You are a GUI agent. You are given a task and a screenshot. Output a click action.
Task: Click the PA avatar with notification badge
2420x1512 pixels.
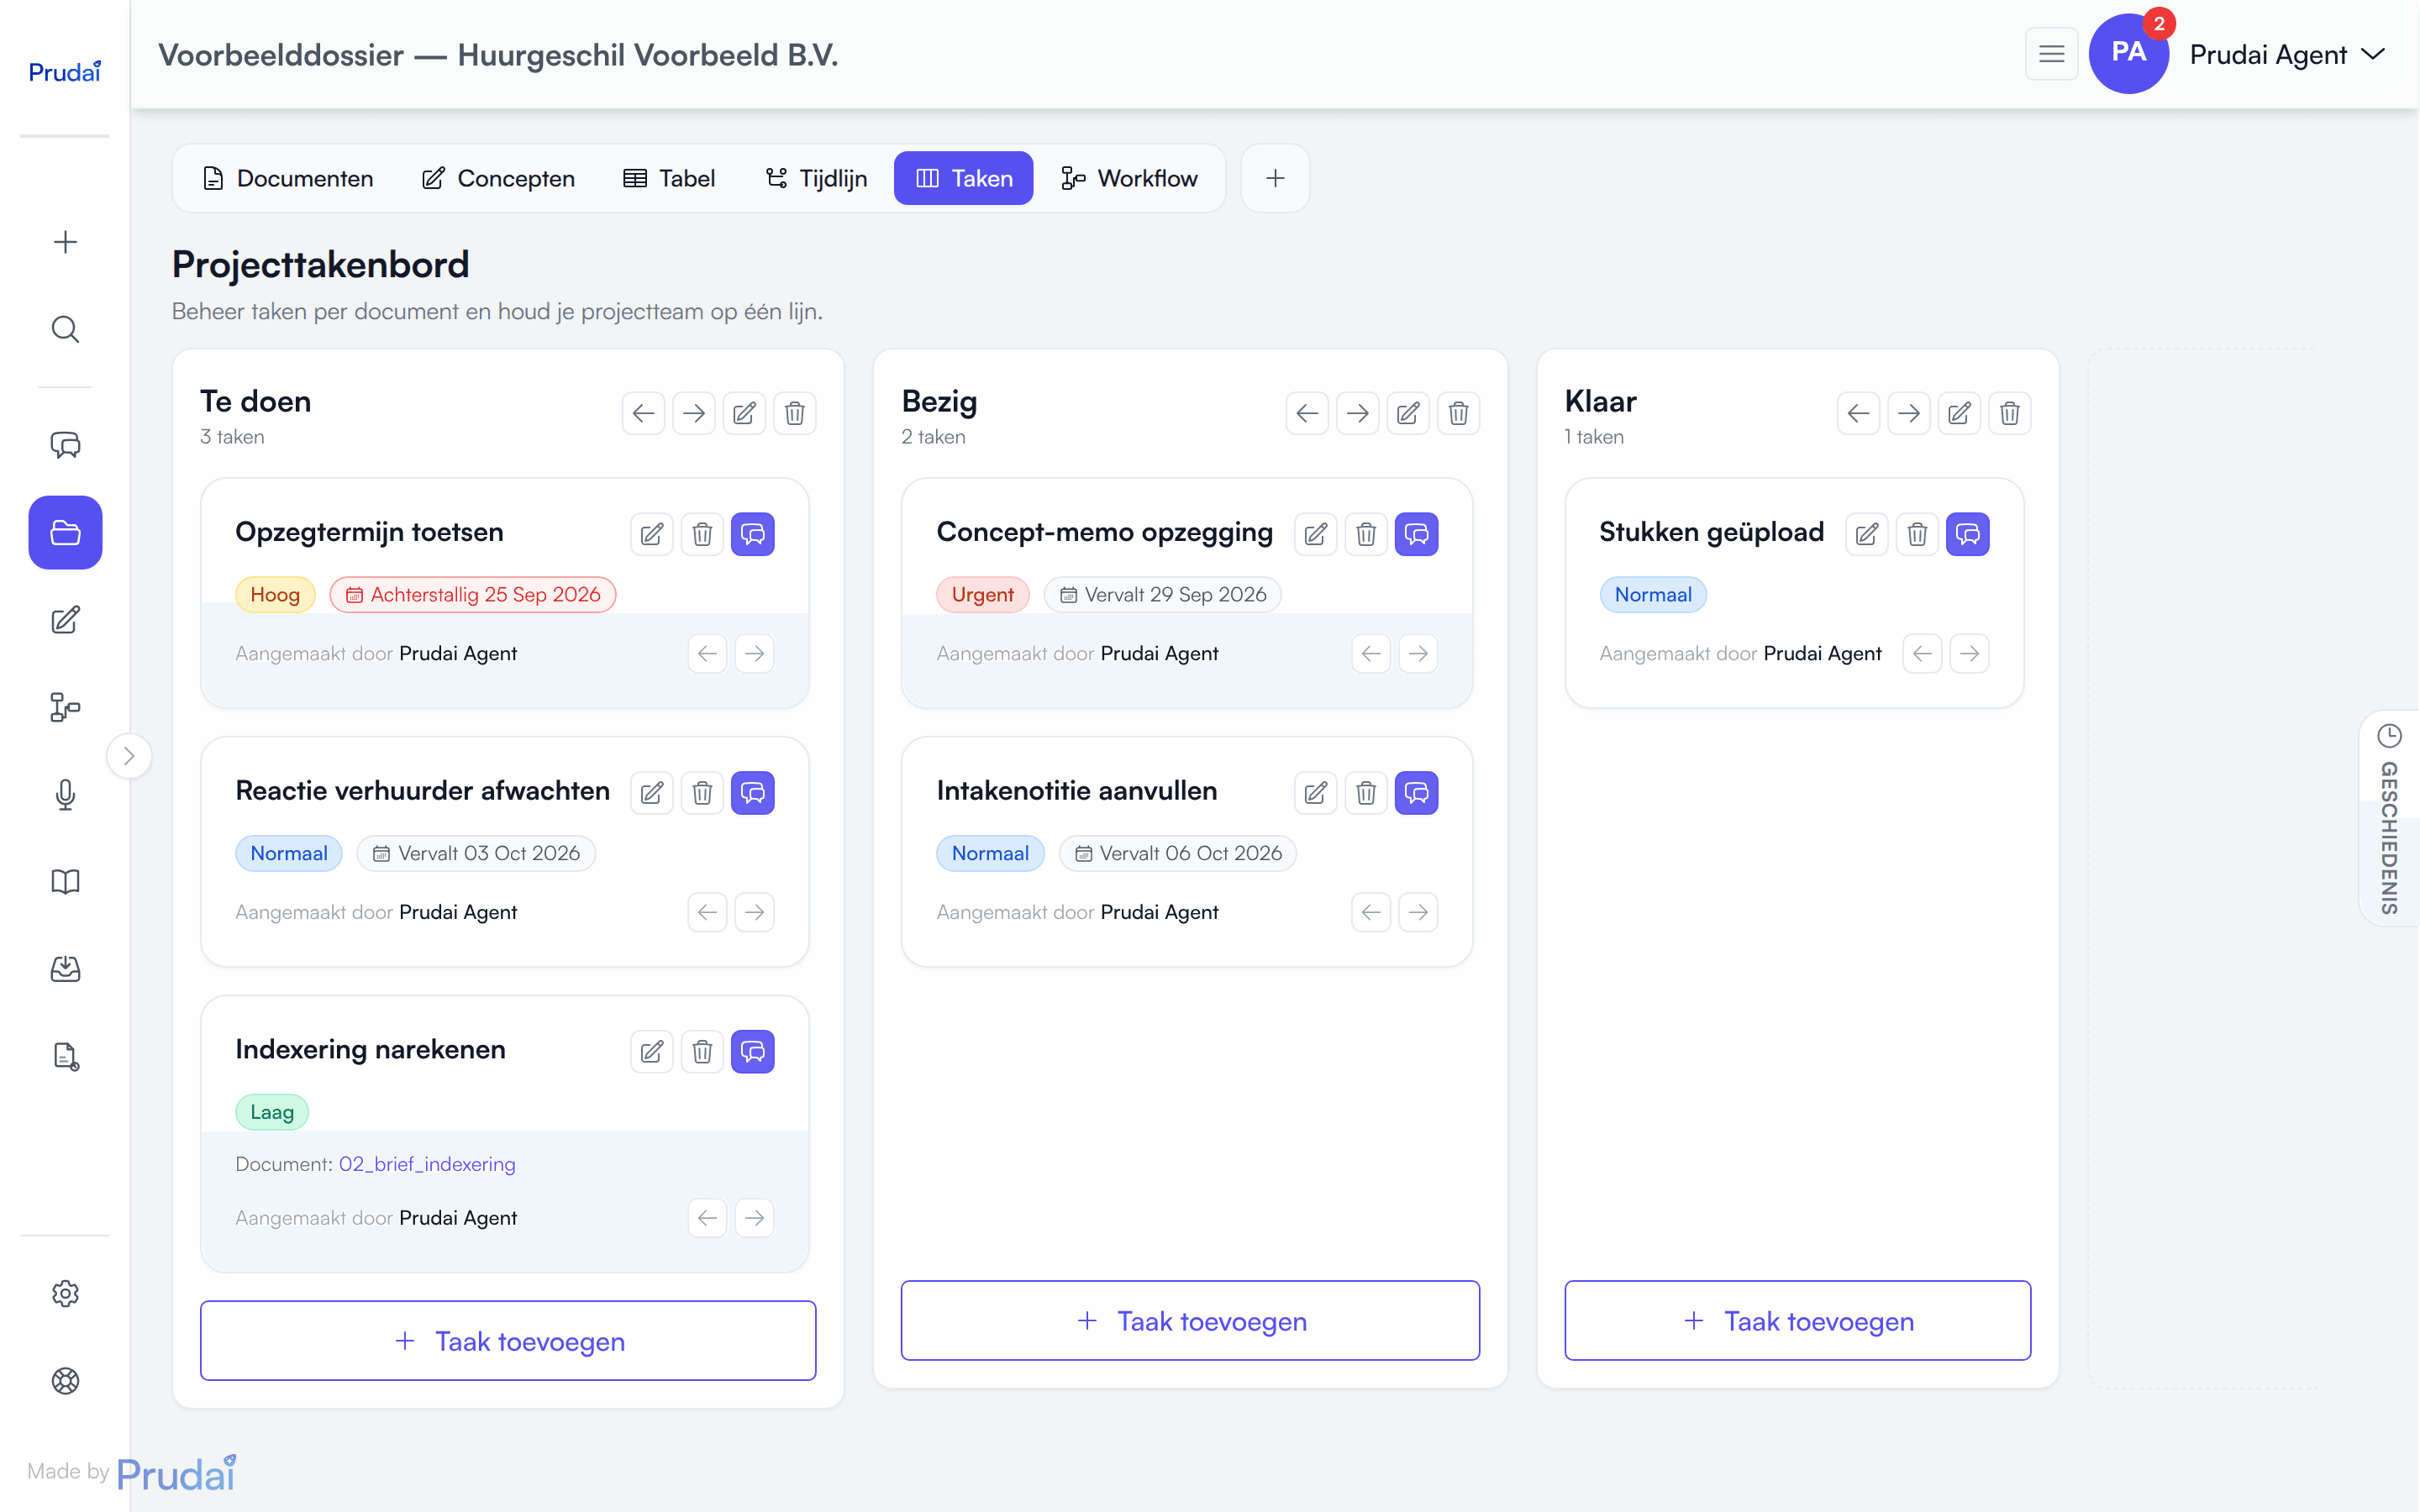tap(2129, 53)
